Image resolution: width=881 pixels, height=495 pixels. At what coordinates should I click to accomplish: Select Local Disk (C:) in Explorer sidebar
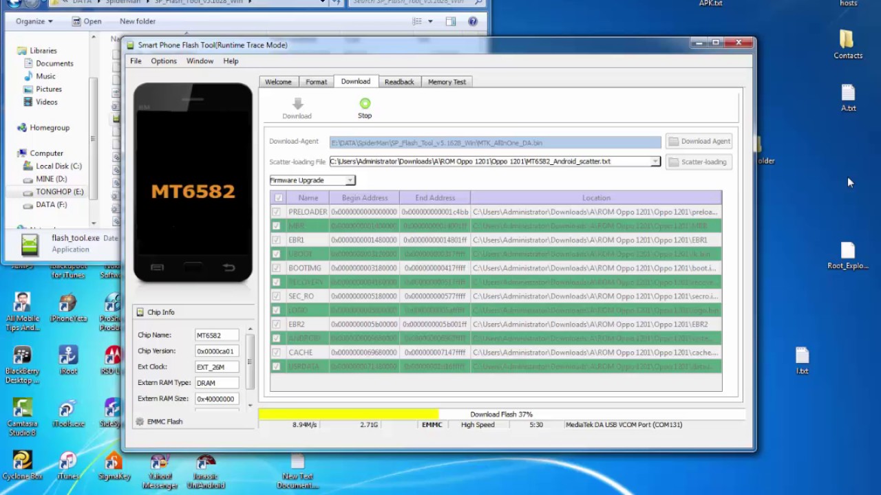(52, 166)
